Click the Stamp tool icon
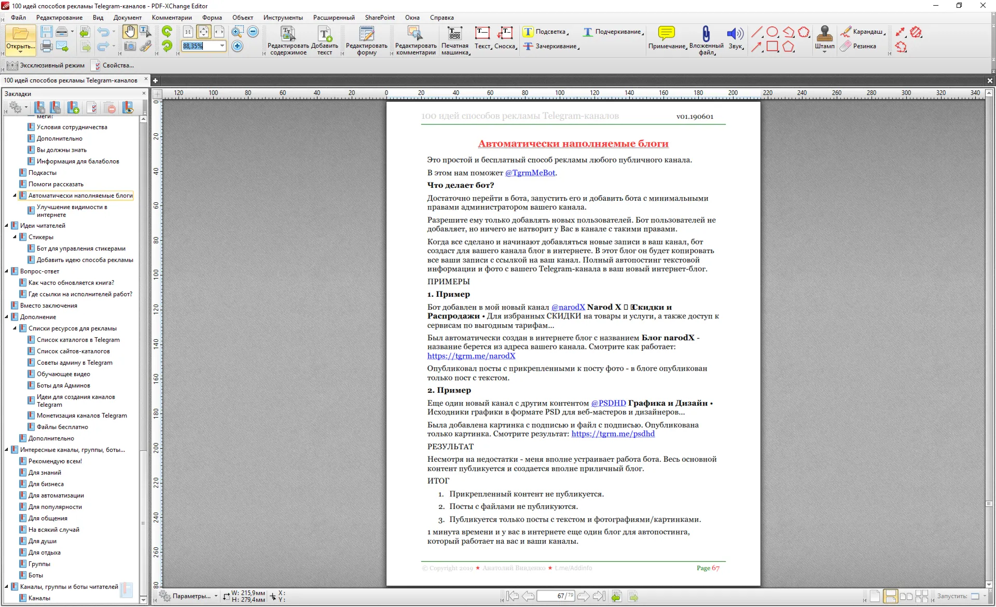The height and width of the screenshot is (607, 996). pos(824,38)
